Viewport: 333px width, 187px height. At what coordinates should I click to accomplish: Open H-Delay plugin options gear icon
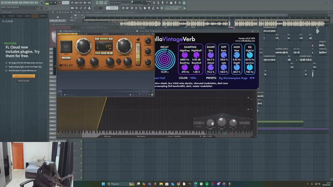tap(60, 31)
